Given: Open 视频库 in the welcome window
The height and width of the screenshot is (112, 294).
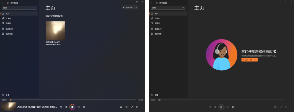Looking at the screenshot, I should (168, 23).
